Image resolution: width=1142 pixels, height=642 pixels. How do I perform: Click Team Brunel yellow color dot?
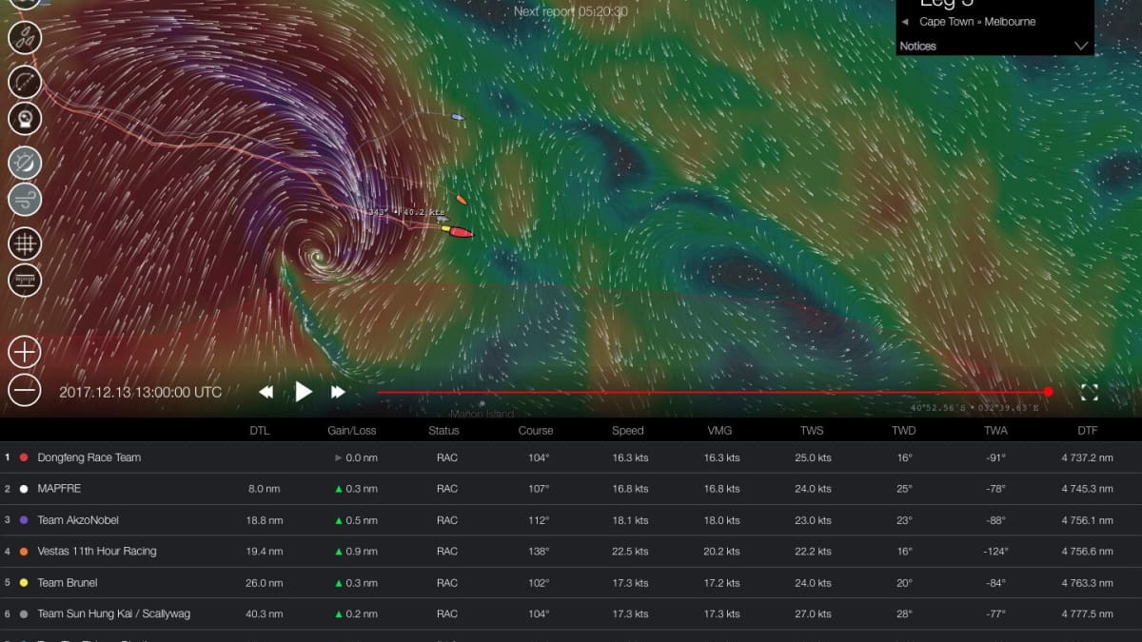pyautogui.click(x=24, y=583)
